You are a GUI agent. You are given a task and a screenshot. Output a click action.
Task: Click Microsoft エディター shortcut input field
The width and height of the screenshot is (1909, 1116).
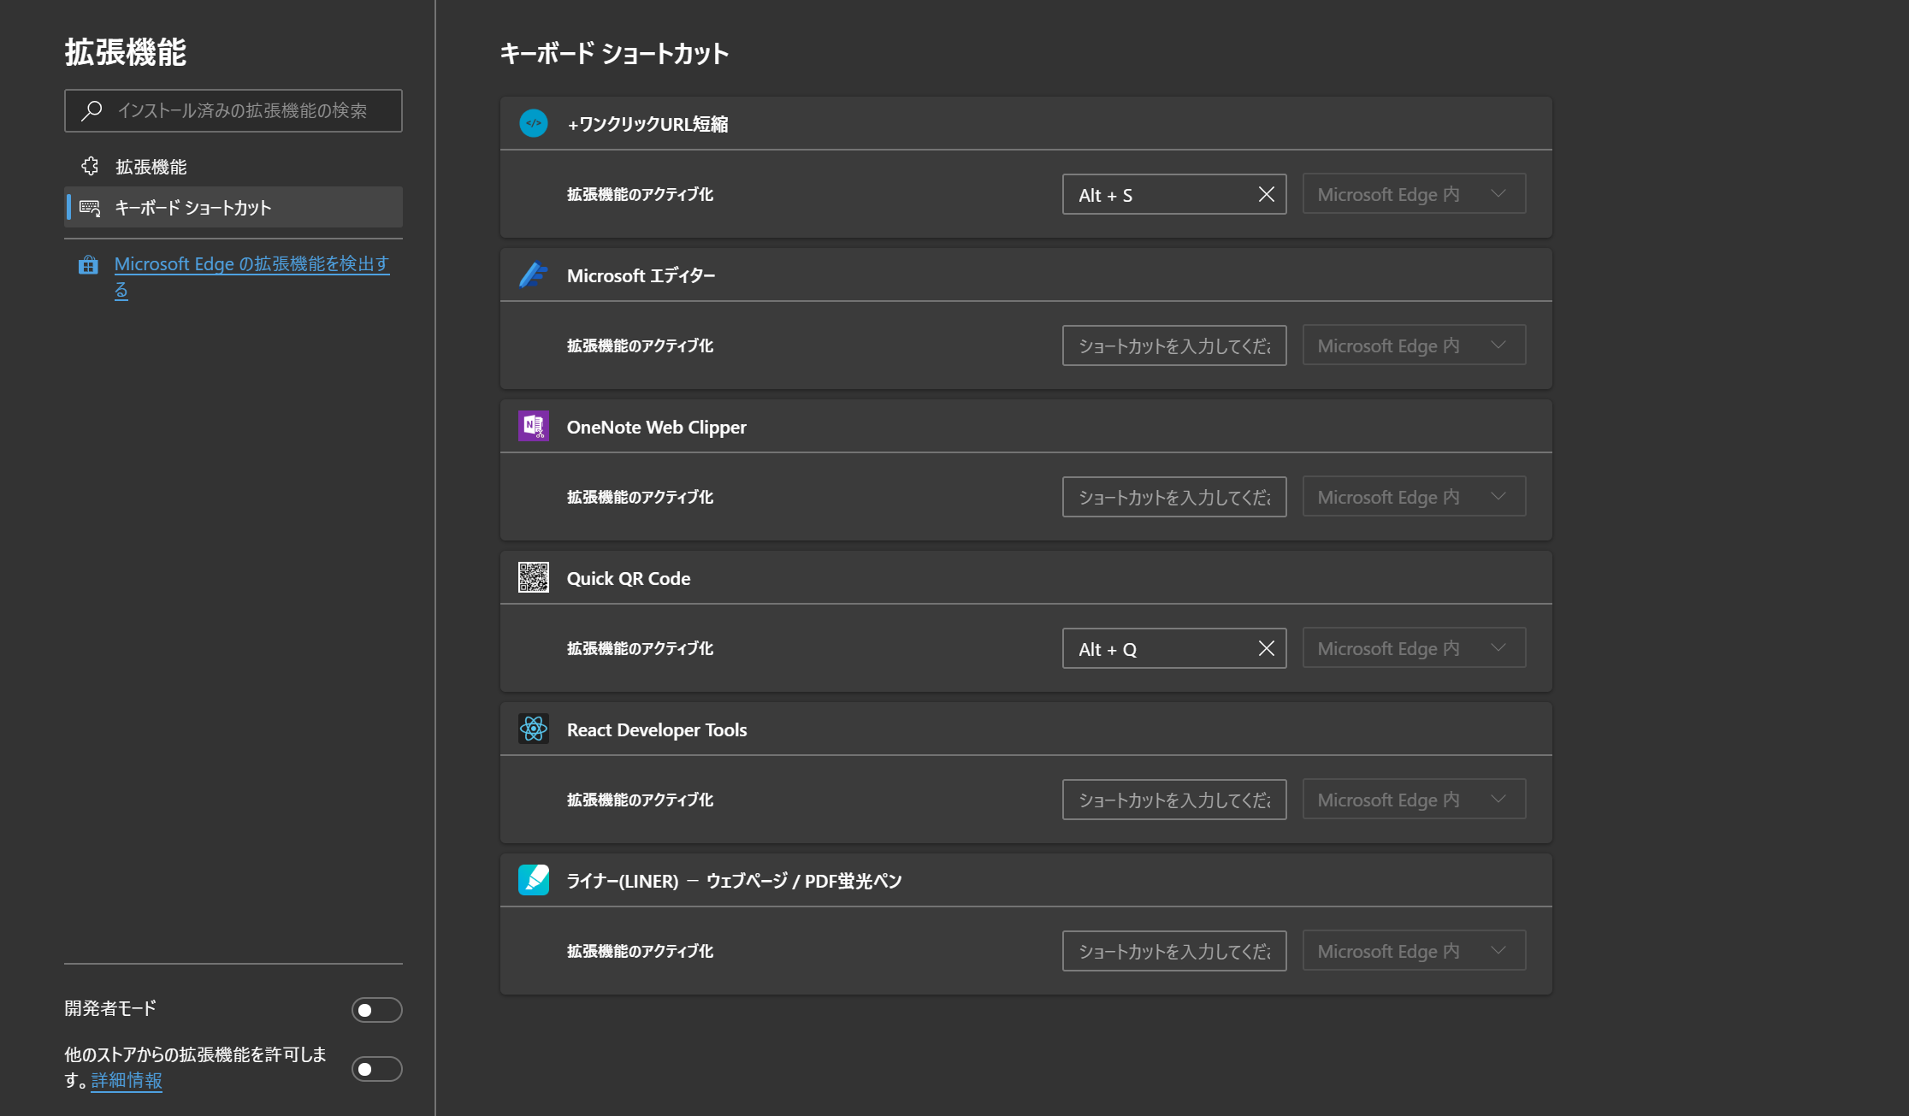pyautogui.click(x=1173, y=345)
